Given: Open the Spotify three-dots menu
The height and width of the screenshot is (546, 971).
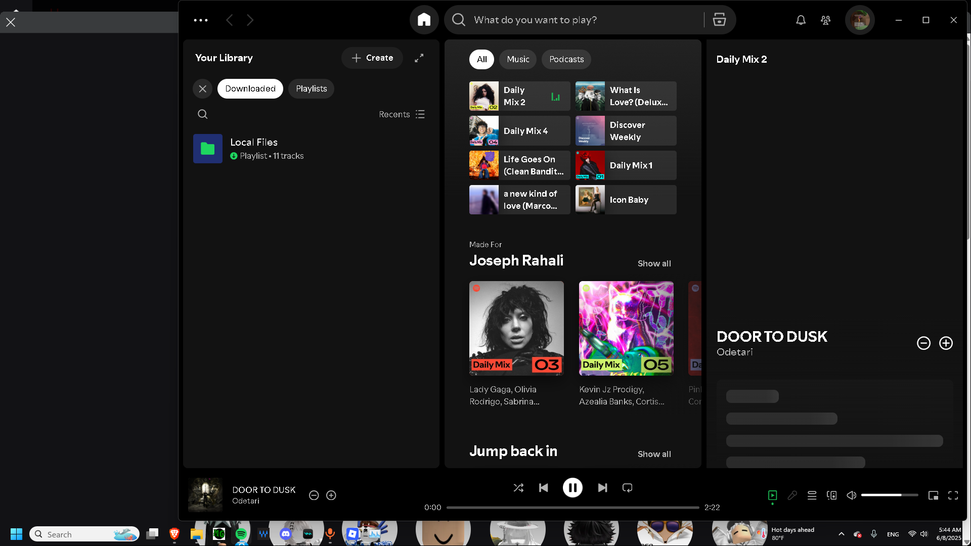Looking at the screenshot, I should (201, 20).
